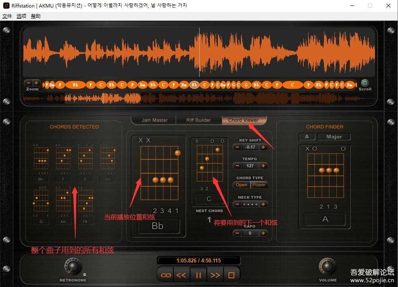This screenshot has width=398, height=287.
Task: Open the Major chord quality selector
Action: (x=334, y=136)
